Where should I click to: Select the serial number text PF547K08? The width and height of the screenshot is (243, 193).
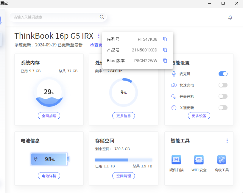coord(147,39)
